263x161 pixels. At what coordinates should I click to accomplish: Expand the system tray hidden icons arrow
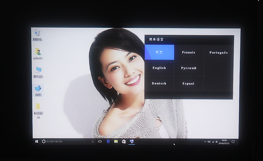[205, 142]
